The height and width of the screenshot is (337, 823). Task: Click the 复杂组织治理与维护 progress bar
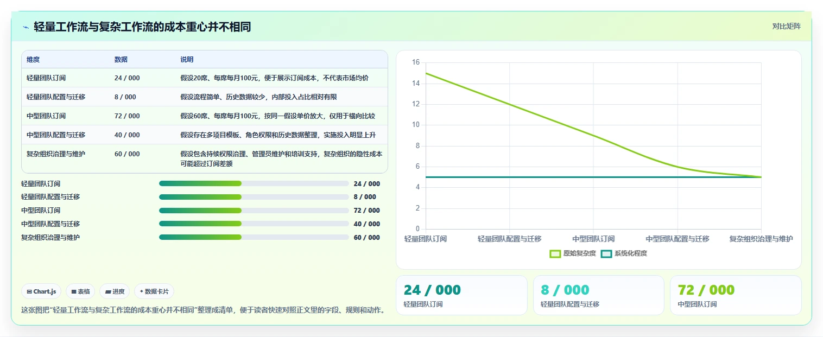[x=254, y=237]
